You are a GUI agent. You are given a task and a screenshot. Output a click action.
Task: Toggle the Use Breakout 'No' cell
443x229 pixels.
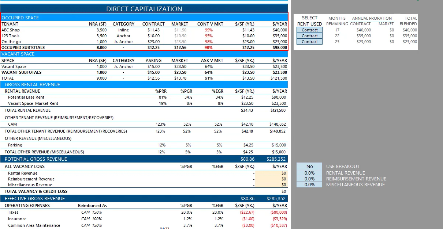(309, 166)
